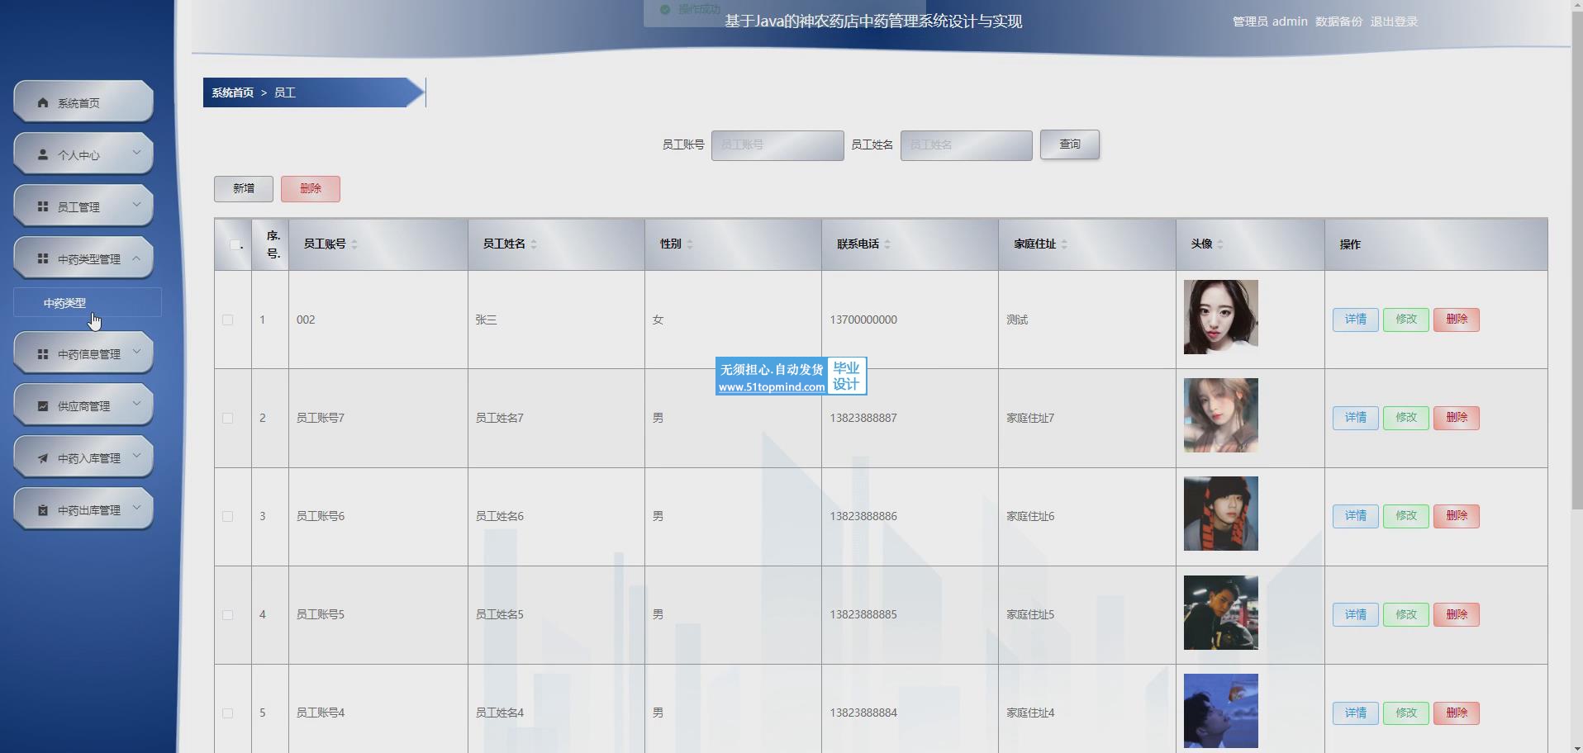Sort by 头像 column arrows
This screenshot has height=753, width=1583.
(x=1220, y=244)
